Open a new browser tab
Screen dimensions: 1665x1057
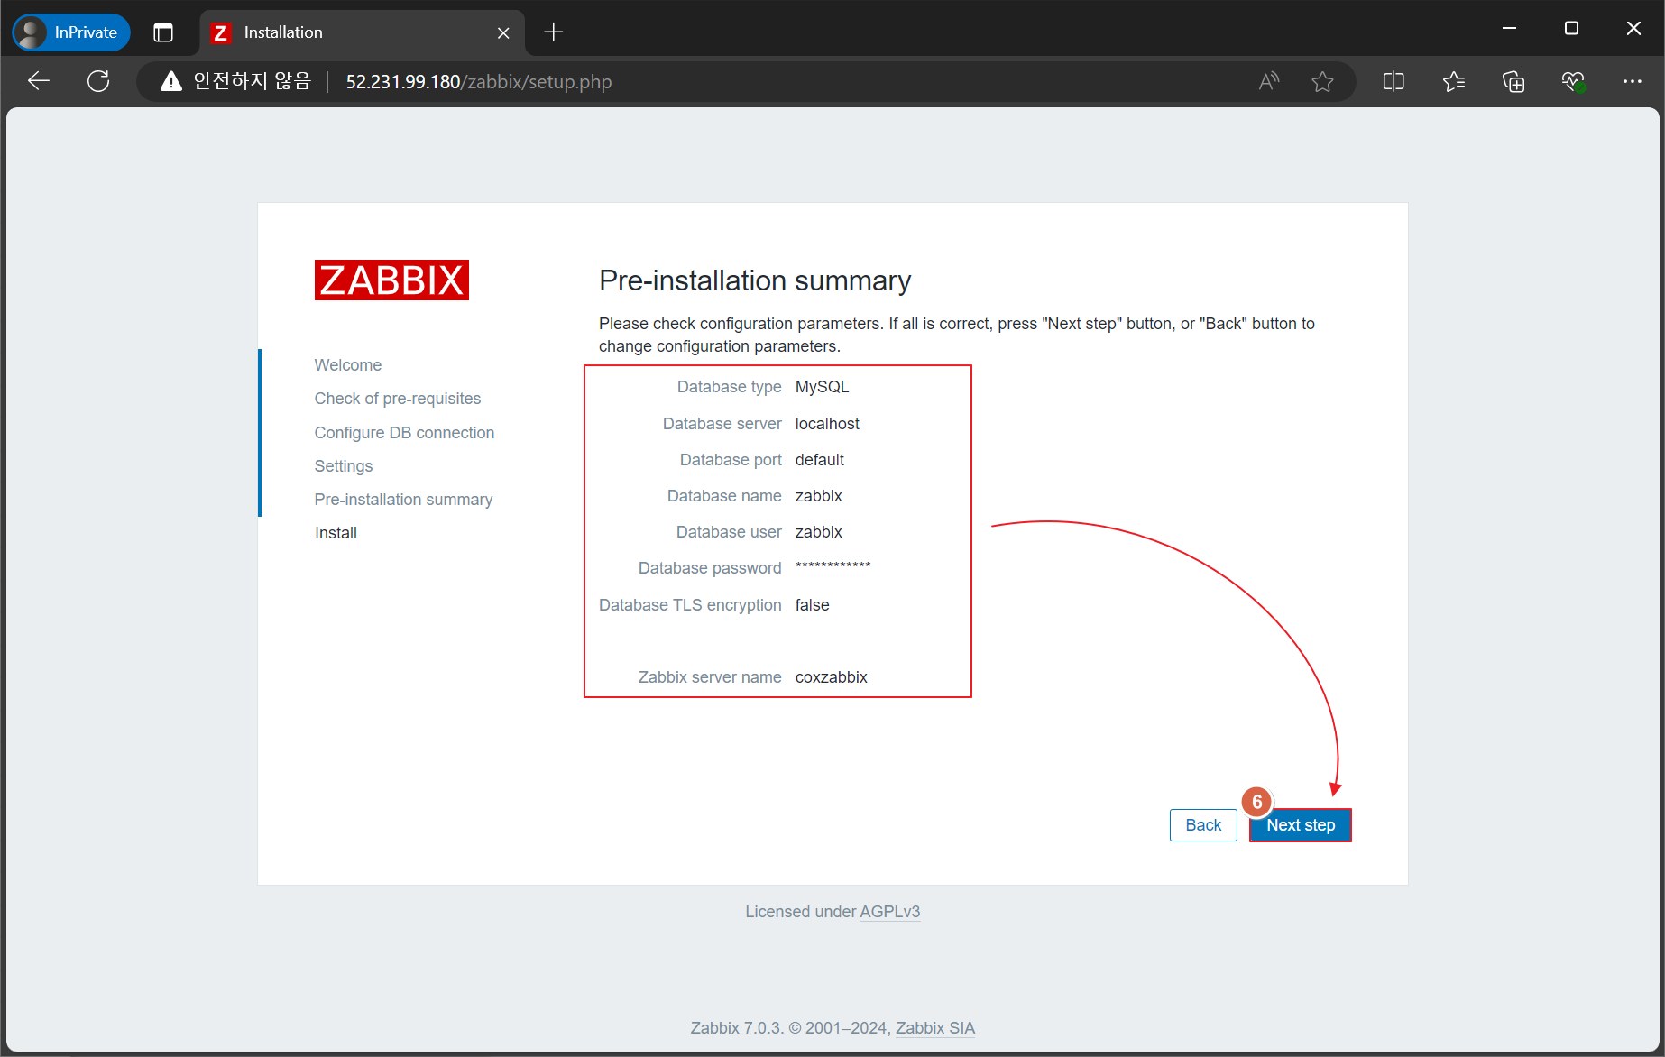coord(554,32)
